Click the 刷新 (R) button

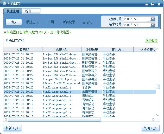[12, 128]
